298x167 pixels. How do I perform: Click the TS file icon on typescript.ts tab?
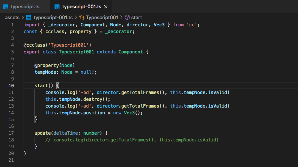coord(6,7)
